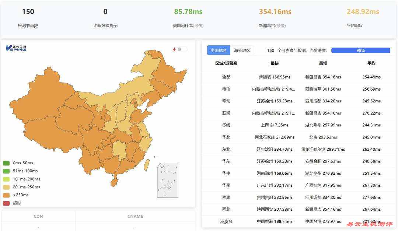Click 四川成都 334.20ms in 移动 row
Screen dimensions: 398x231
click(x=323, y=101)
